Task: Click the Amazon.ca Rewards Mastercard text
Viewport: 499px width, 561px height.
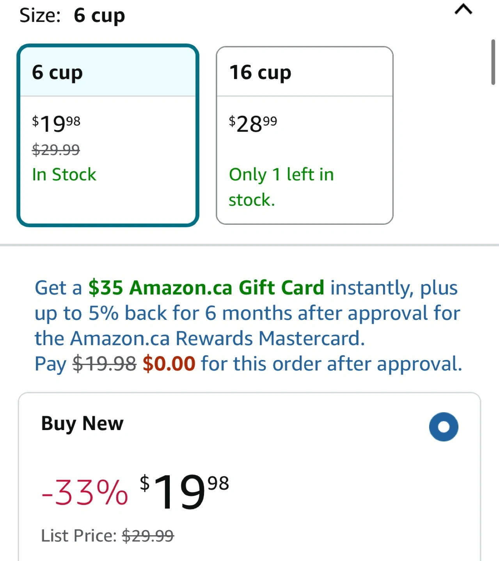Action: tap(200, 339)
